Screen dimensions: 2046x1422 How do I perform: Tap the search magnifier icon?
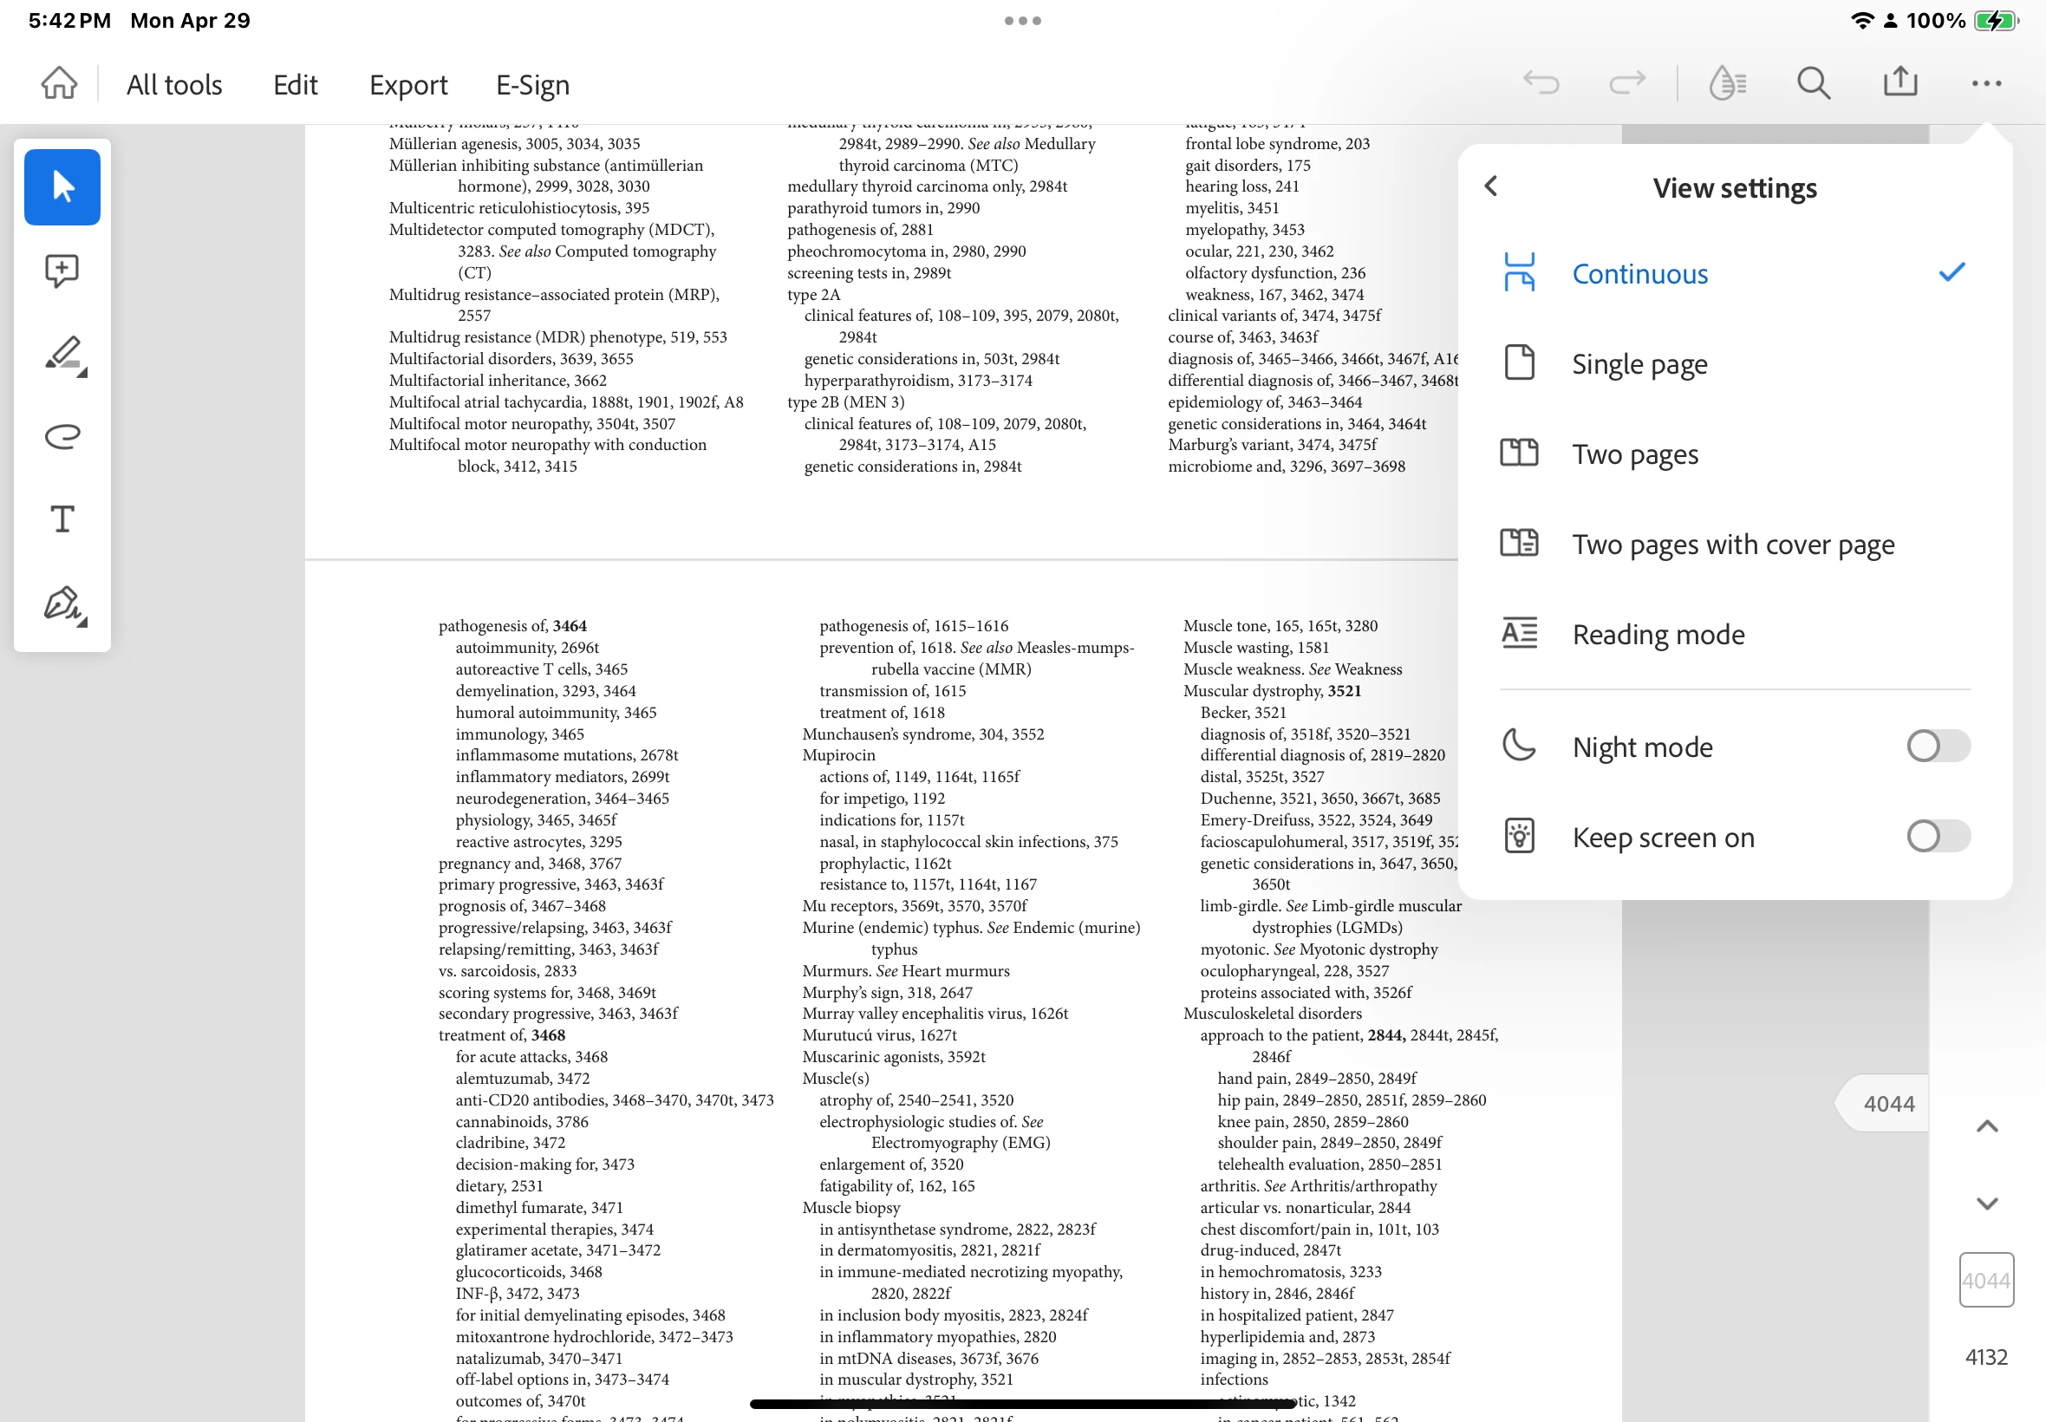[1813, 84]
